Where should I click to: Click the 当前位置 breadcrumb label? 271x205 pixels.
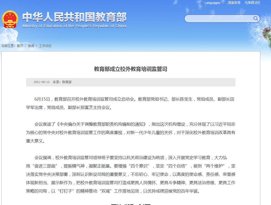(x=9, y=45)
